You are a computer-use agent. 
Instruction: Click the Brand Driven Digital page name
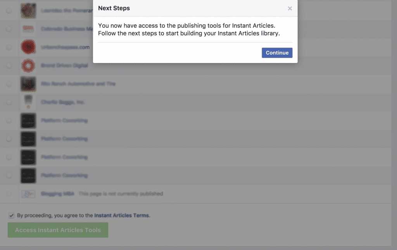64,66
